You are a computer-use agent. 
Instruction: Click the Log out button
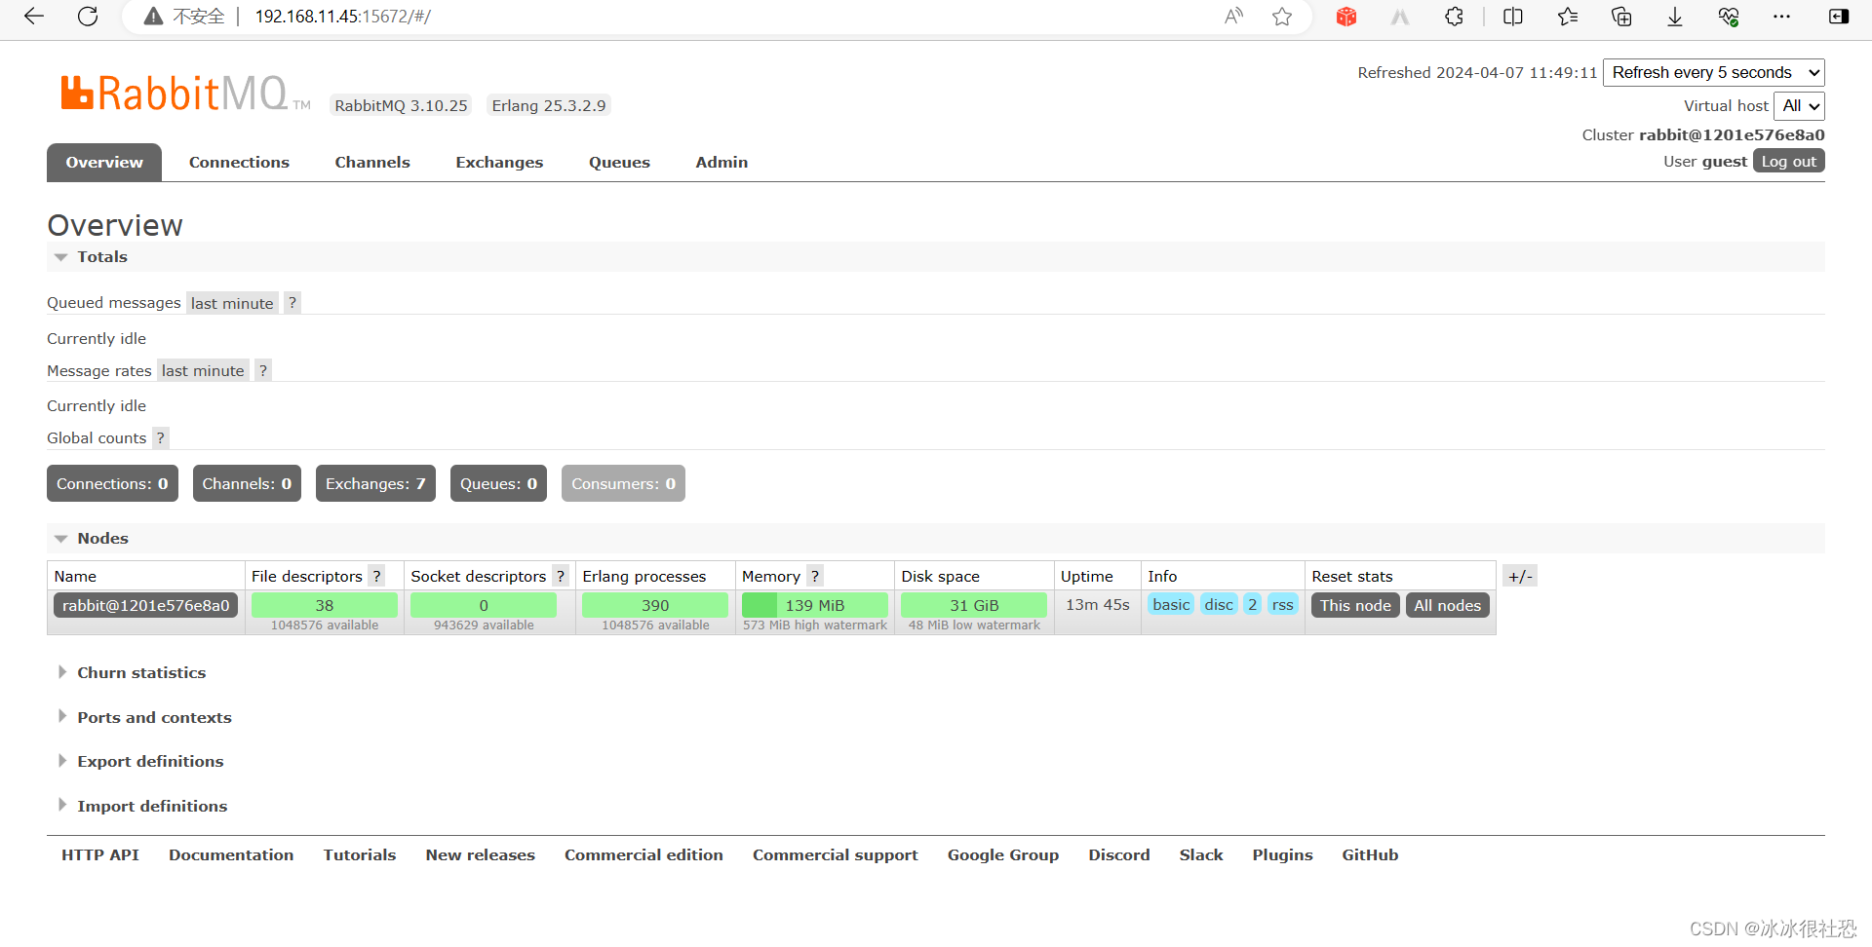pyautogui.click(x=1788, y=161)
